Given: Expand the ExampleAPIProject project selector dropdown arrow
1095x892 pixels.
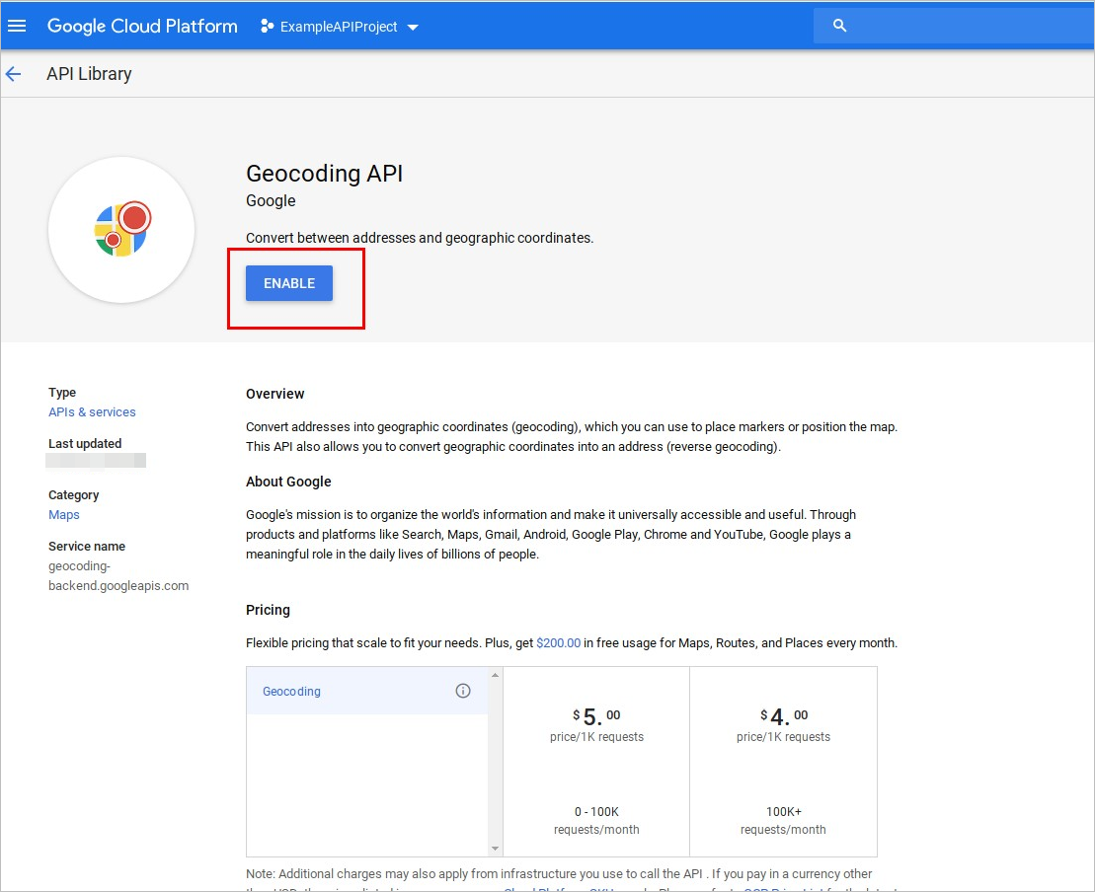Looking at the screenshot, I should click(x=413, y=28).
